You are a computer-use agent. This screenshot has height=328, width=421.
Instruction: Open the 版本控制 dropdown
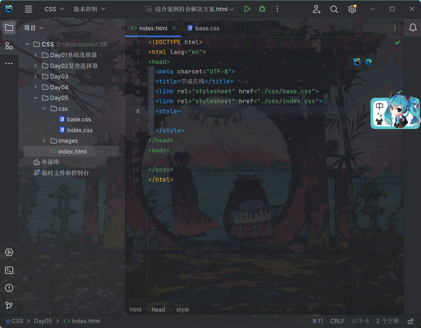pyautogui.click(x=89, y=9)
